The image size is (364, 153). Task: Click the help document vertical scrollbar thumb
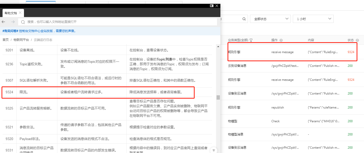[218, 98]
